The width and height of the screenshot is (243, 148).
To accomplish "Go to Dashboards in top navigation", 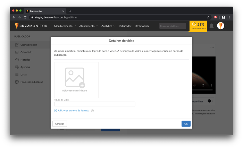I will click(142, 26).
